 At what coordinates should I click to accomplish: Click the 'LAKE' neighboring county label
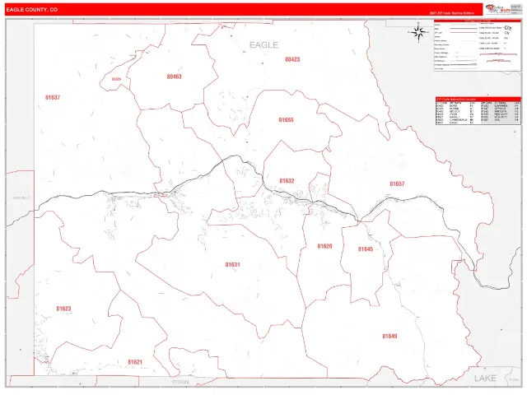click(485, 379)
